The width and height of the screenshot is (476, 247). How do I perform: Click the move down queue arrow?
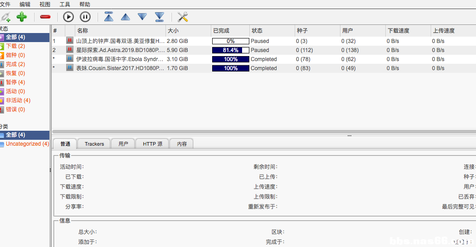142,17
